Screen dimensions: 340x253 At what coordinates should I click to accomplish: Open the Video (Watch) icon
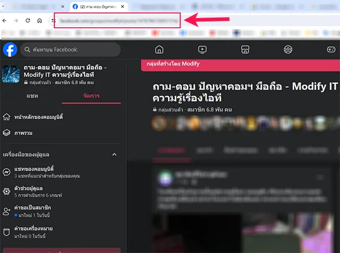click(x=202, y=49)
